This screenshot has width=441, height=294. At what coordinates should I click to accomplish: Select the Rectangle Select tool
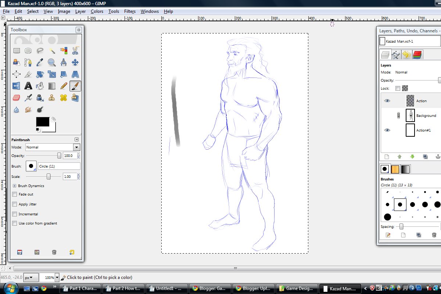click(17, 51)
